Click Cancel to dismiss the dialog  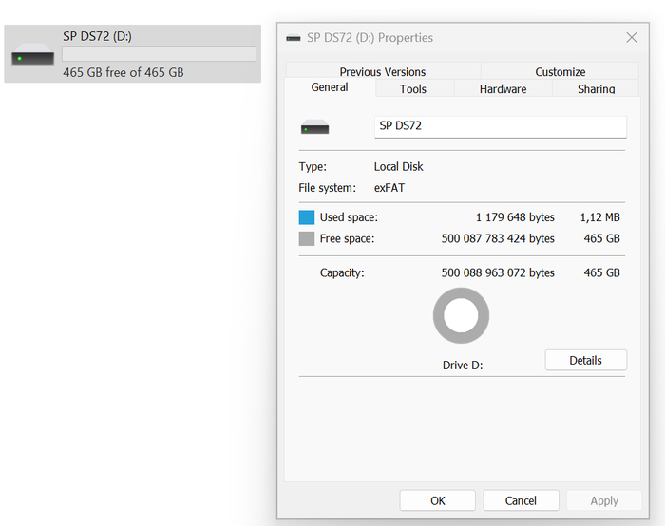click(x=521, y=500)
